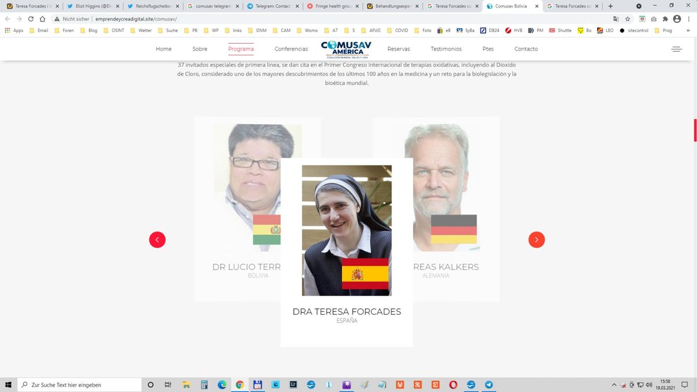
Task: Click the browser home button
Action: pos(42,19)
